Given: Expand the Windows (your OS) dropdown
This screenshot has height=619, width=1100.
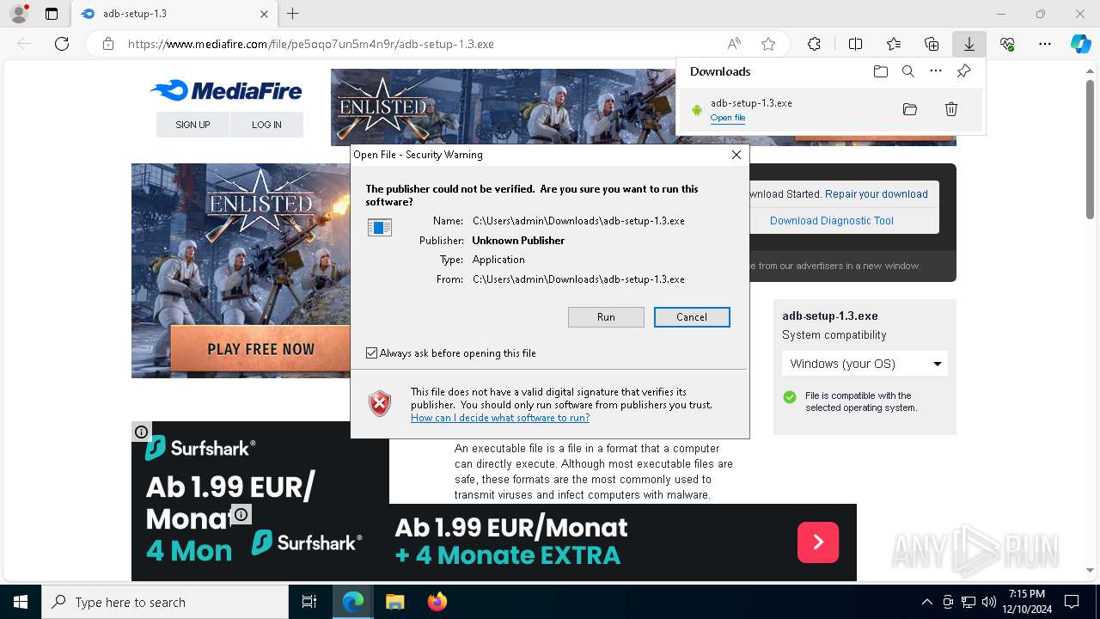Looking at the screenshot, I should (x=865, y=364).
